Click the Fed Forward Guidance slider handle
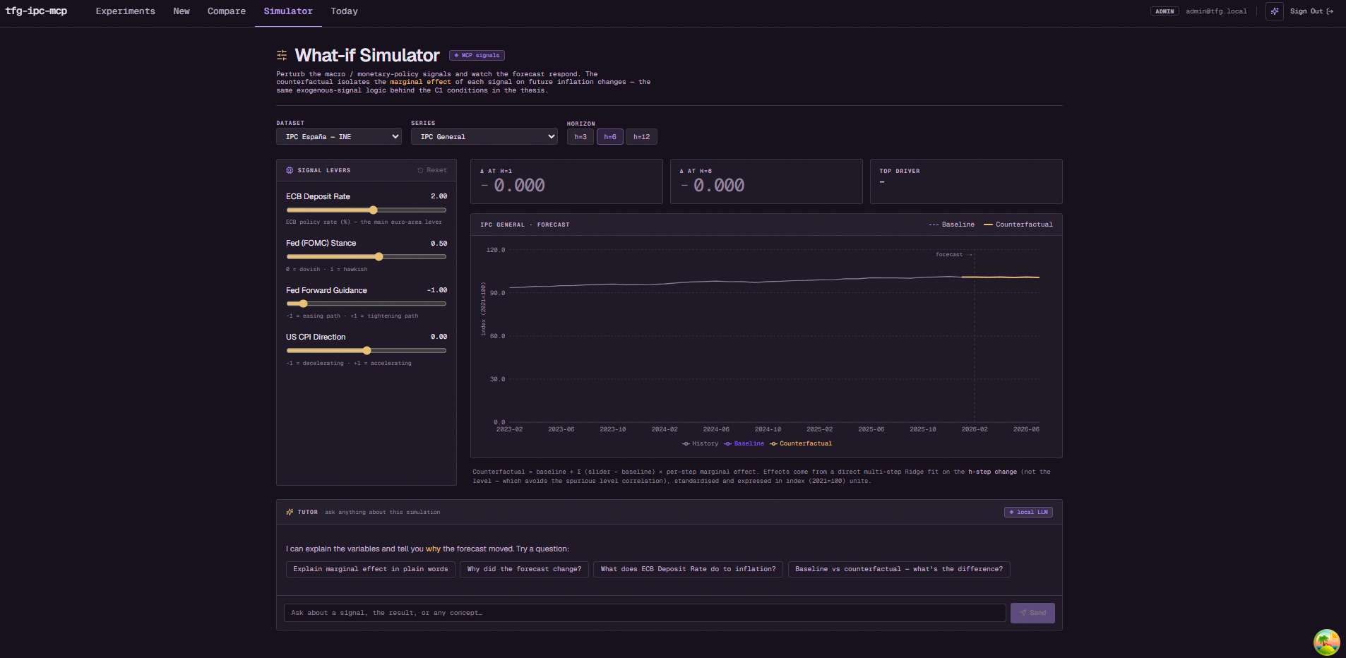Image resolution: width=1346 pixels, height=658 pixels. tap(303, 304)
